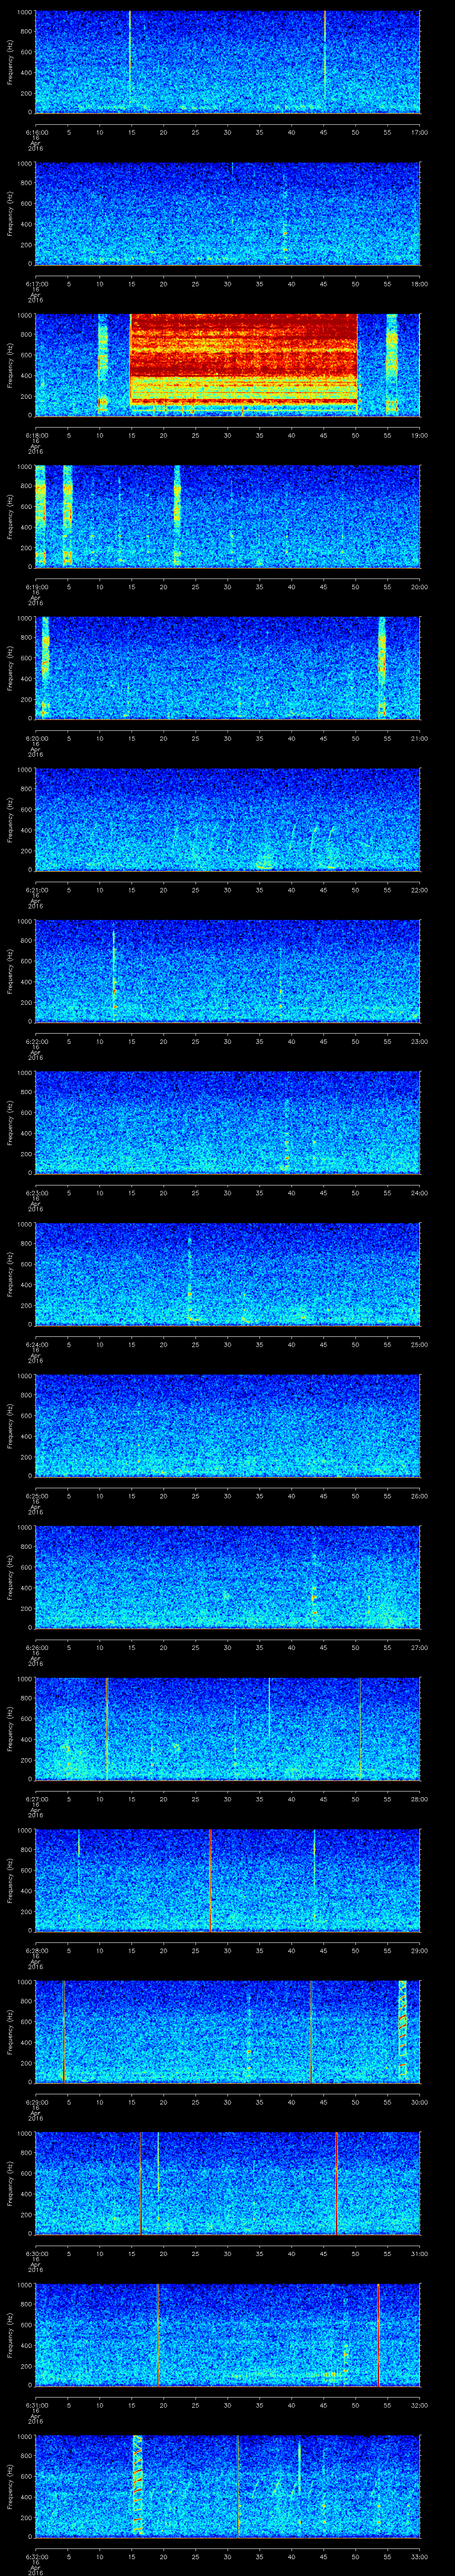Click the 18:00 end time label

[x=420, y=284]
